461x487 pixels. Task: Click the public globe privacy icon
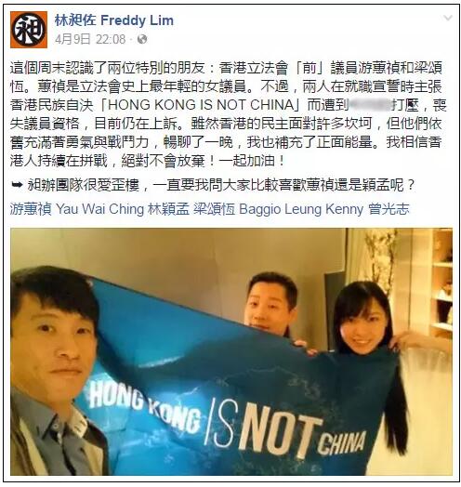tap(142, 39)
